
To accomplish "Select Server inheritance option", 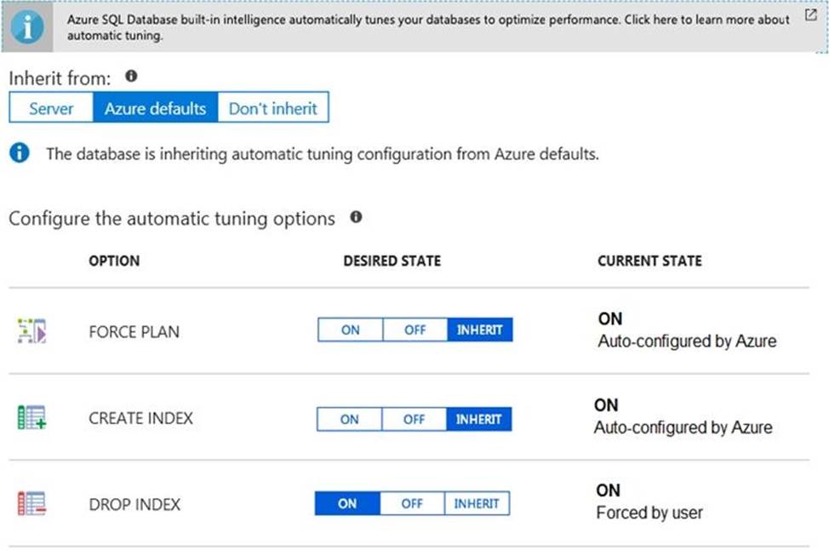I will (x=51, y=108).
